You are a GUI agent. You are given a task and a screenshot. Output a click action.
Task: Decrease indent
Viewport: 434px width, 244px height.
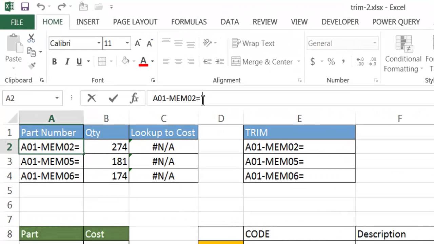point(207,62)
